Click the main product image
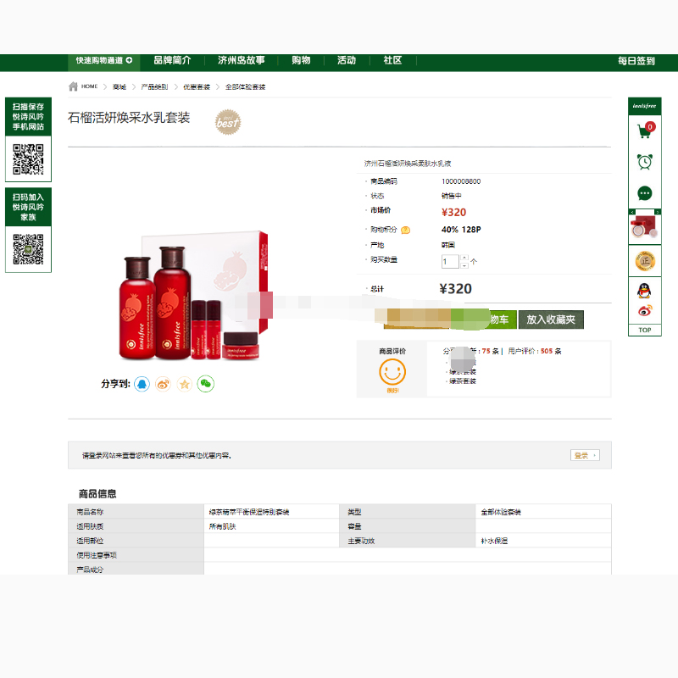 click(x=194, y=296)
